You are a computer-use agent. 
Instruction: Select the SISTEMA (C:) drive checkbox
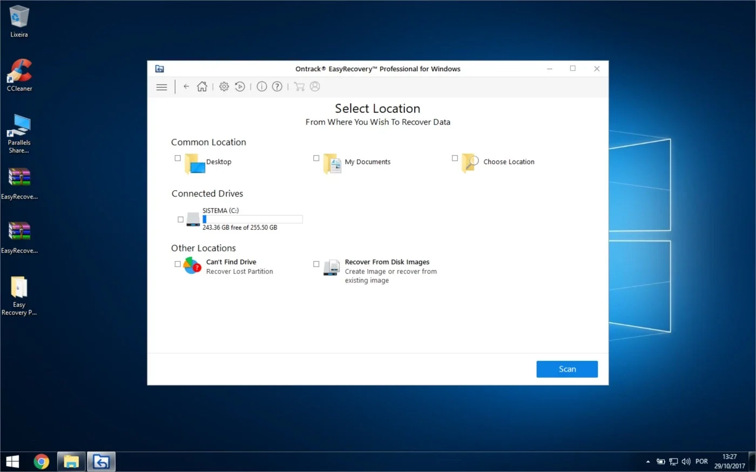[x=181, y=220]
